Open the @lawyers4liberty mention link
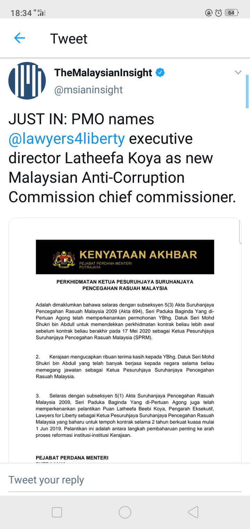 click(67, 139)
